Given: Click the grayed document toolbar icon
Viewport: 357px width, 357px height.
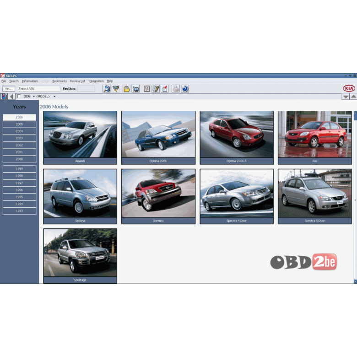Looking at the screenshot, I should pos(147,89).
